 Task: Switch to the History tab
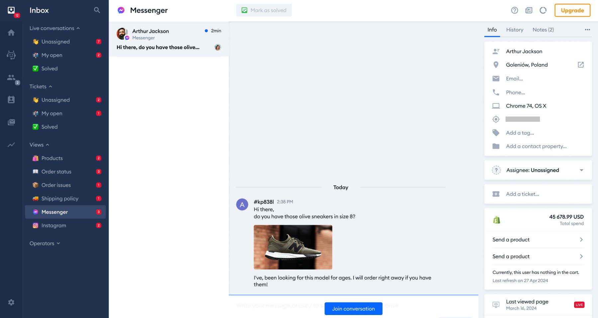pyautogui.click(x=515, y=30)
